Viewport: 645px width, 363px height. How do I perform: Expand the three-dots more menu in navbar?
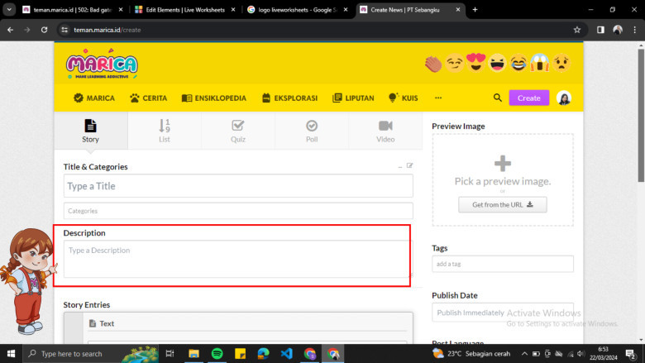438,98
